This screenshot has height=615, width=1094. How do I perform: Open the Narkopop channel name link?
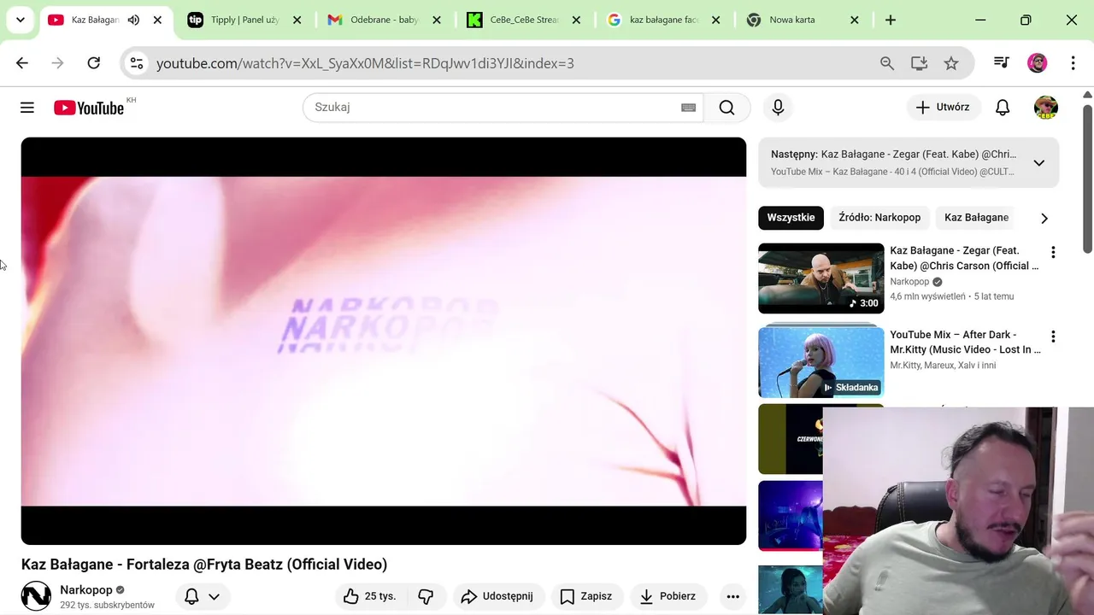86,590
